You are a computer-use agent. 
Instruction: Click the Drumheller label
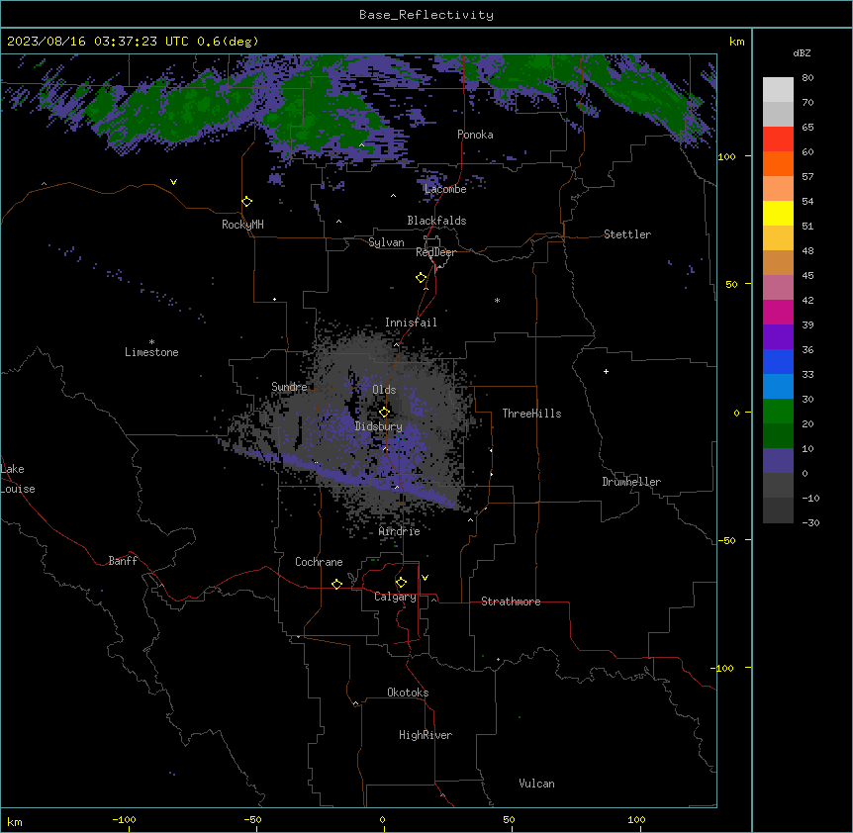click(631, 482)
